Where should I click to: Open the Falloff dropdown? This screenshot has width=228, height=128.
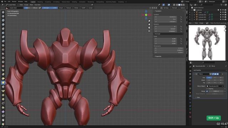84,8
